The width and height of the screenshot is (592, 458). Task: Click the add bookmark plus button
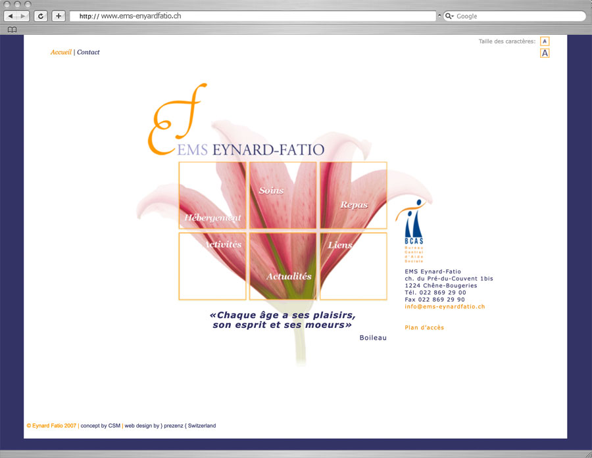[x=59, y=16]
